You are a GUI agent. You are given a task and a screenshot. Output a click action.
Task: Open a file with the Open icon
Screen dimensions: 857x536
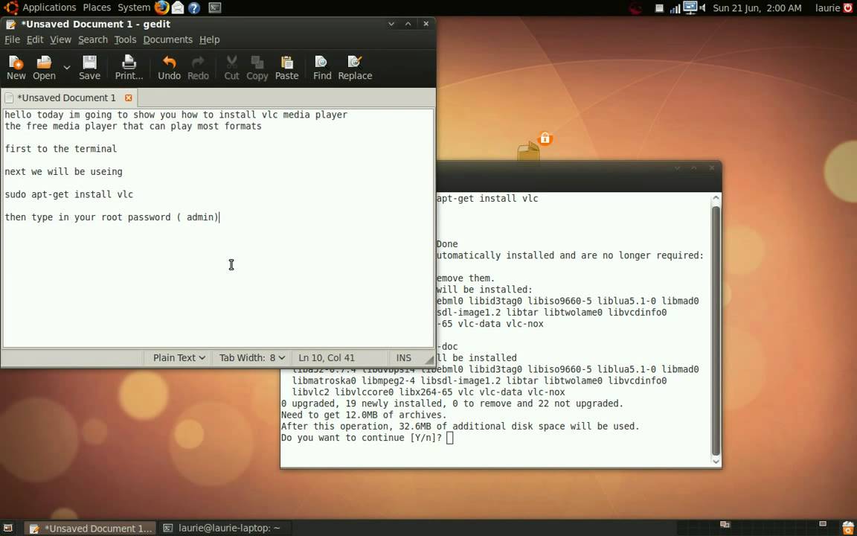tap(44, 68)
